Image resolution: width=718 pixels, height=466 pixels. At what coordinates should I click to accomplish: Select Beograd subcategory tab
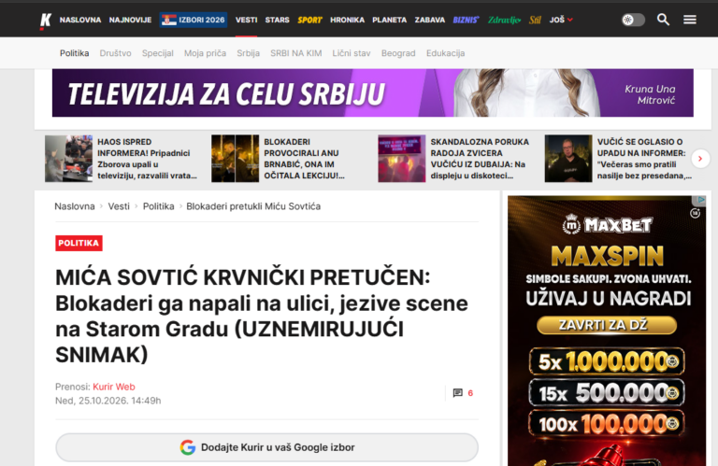398,53
